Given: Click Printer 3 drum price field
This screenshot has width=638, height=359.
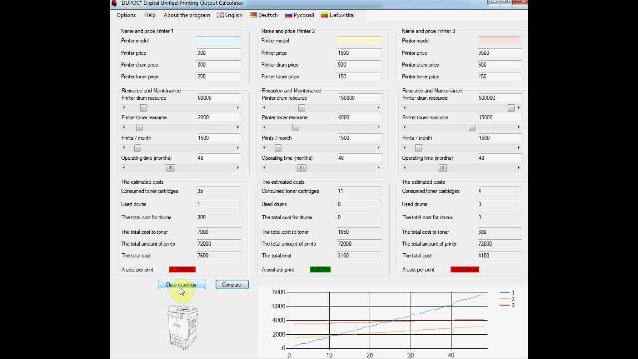Looking at the screenshot, I should coord(500,65).
